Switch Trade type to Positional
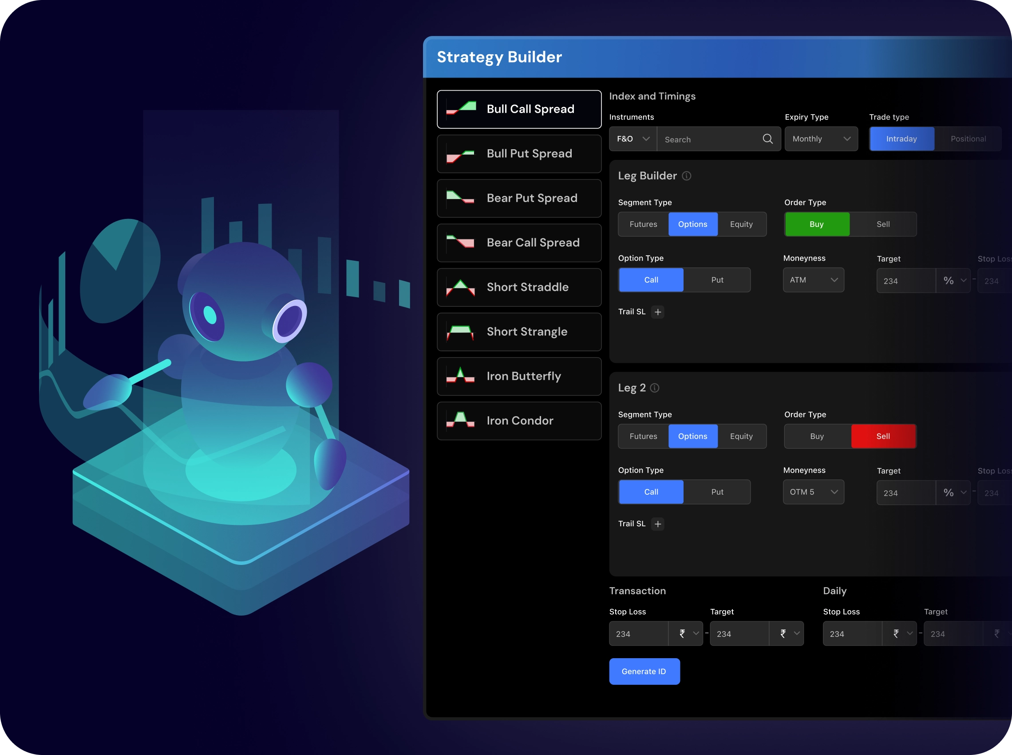Image resolution: width=1012 pixels, height=755 pixels. 968,139
